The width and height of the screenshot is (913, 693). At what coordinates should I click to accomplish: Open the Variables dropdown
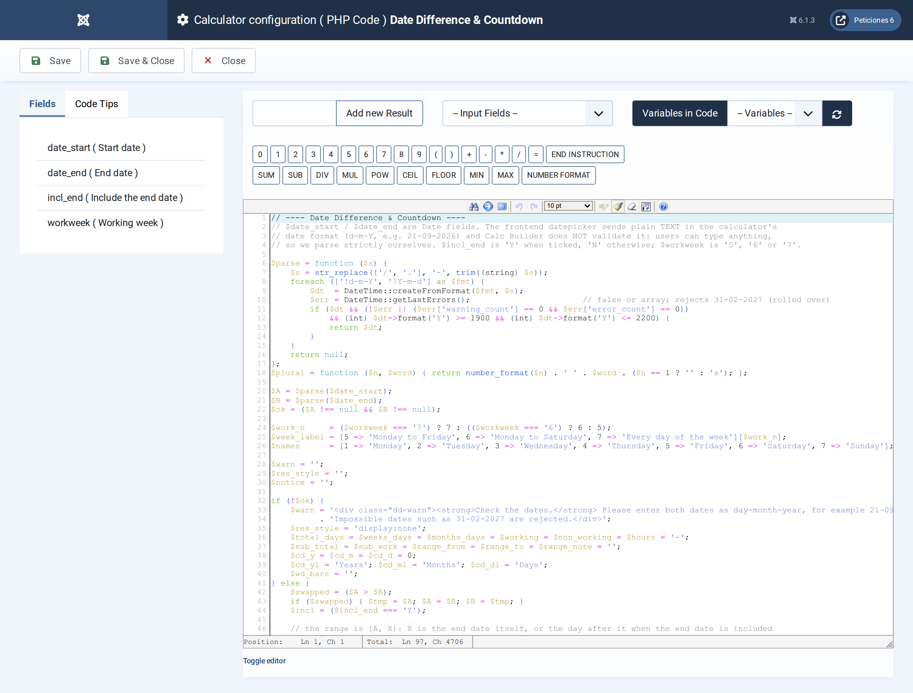pyautogui.click(x=774, y=114)
